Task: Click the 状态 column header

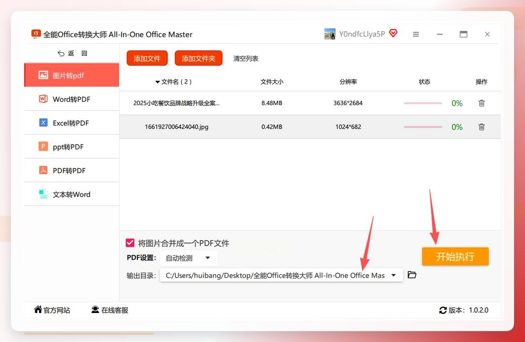Action: [x=424, y=82]
